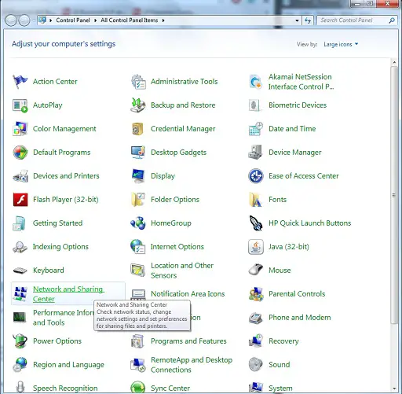Click the Credential Manager safe icon

pyautogui.click(x=137, y=129)
